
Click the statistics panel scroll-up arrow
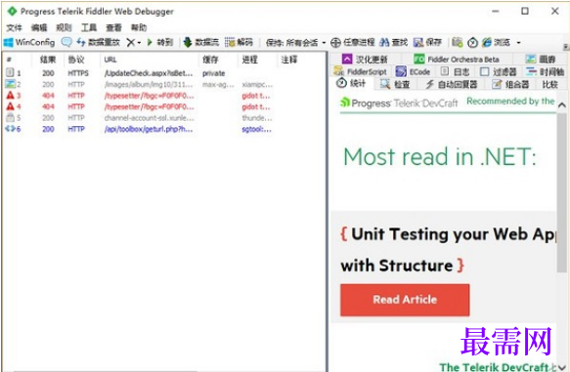pyautogui.click(x=562, y=105)
